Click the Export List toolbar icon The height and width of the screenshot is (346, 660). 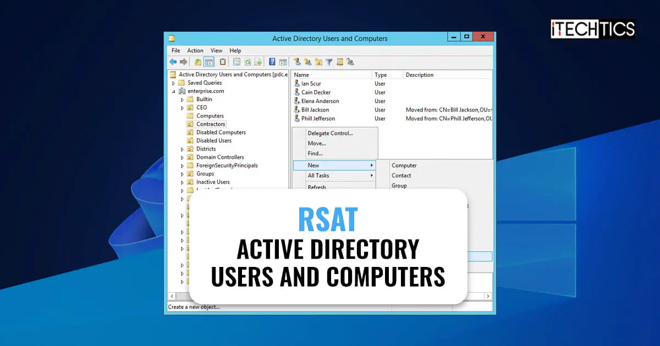coord(258,62)
